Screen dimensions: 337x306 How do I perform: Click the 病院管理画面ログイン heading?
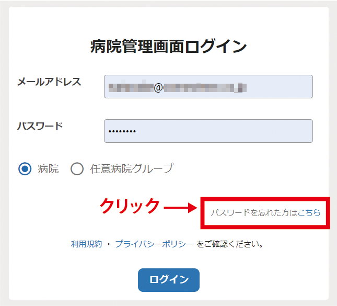point(168,46)
